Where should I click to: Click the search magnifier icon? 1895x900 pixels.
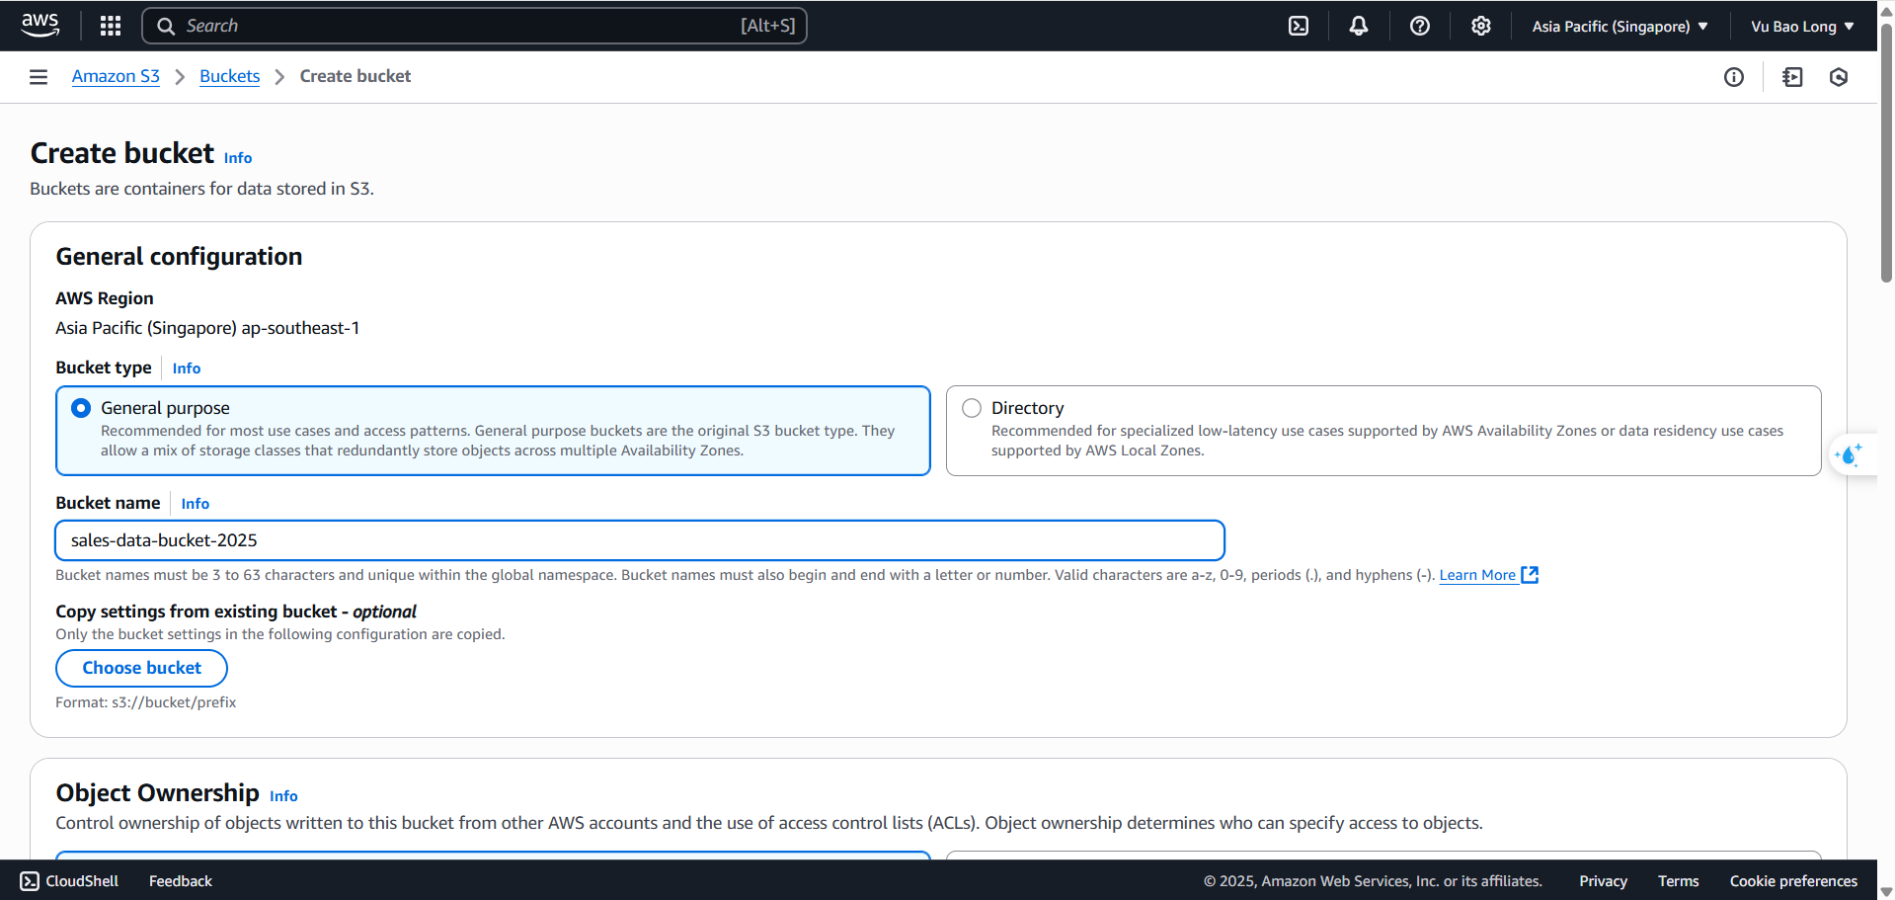click(x=166, y=26)
